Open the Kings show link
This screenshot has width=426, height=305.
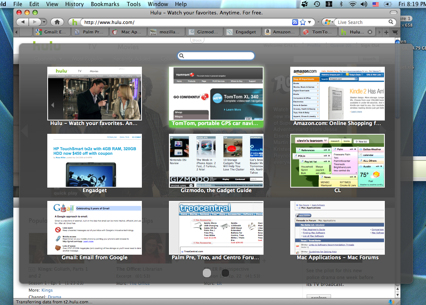47,290
